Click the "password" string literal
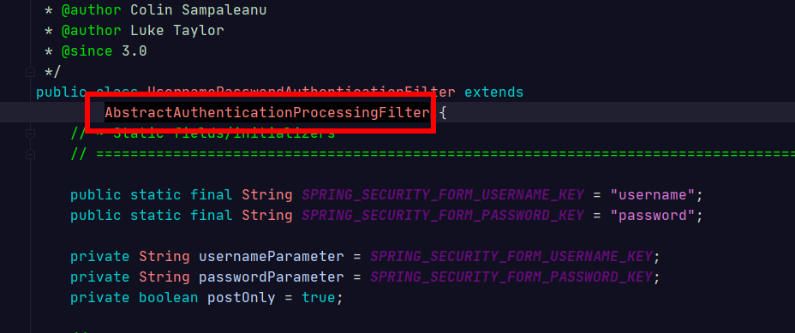795x333 pixels. (x=652, y=216)
